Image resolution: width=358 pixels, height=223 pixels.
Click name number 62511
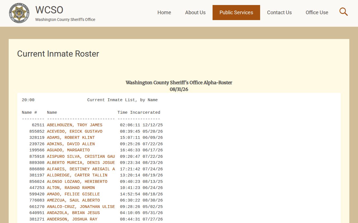[x=38, y=125]
